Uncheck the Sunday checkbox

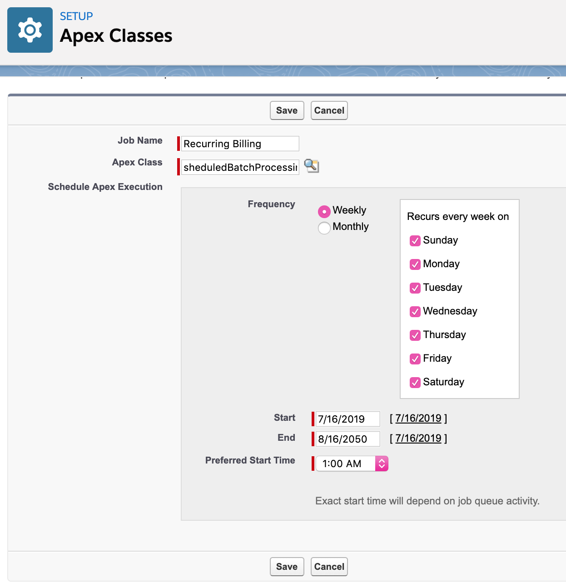415,241
